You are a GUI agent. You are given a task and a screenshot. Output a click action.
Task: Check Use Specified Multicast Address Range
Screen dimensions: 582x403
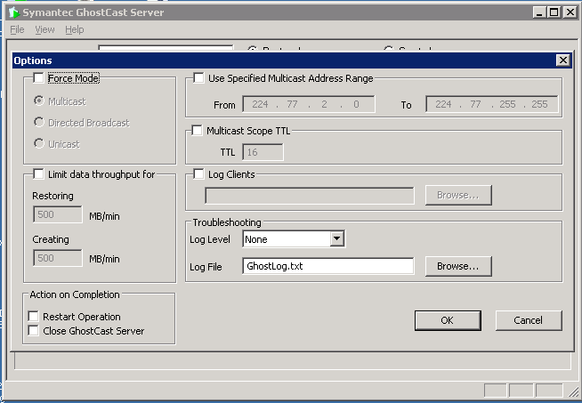(x=198, y=78)
